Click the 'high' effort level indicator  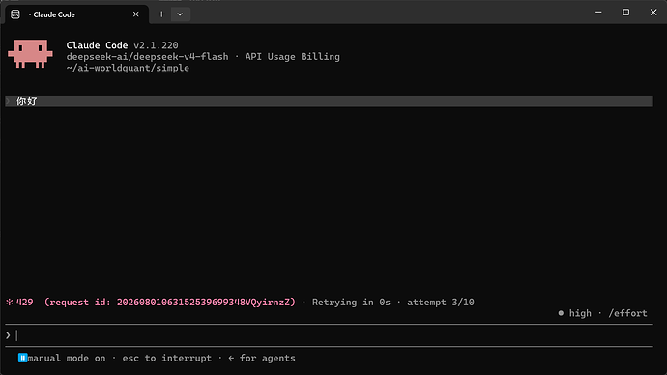pyautogui.click(x=575, y=313)
